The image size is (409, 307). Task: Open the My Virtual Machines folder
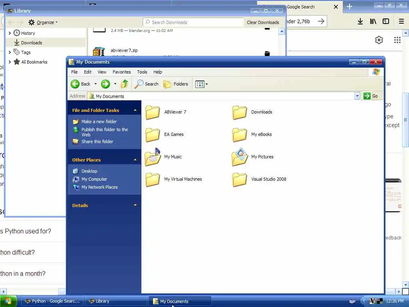pos(174,179)
